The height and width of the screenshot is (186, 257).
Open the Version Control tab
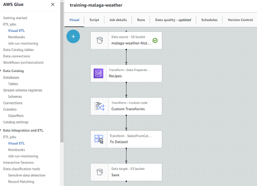point(240,20)
